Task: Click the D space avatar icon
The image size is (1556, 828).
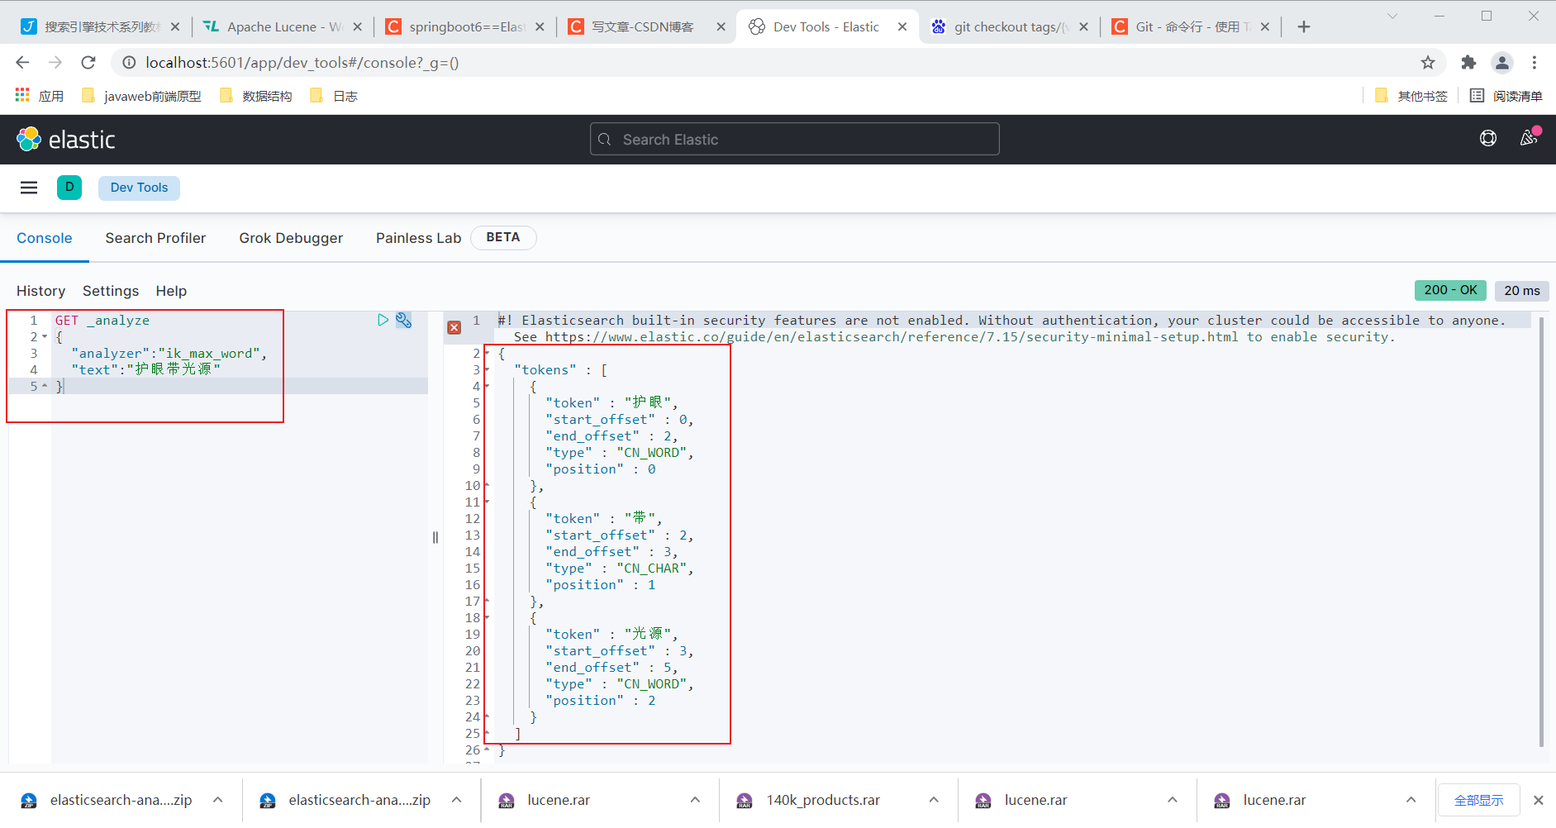Action: click(x=69, y=188)
